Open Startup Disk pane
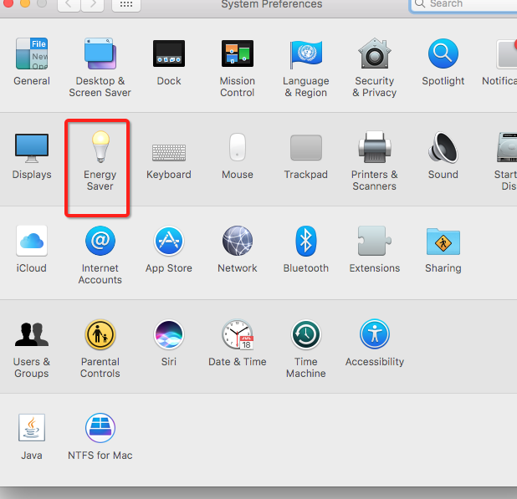 [x=506, y=160]
